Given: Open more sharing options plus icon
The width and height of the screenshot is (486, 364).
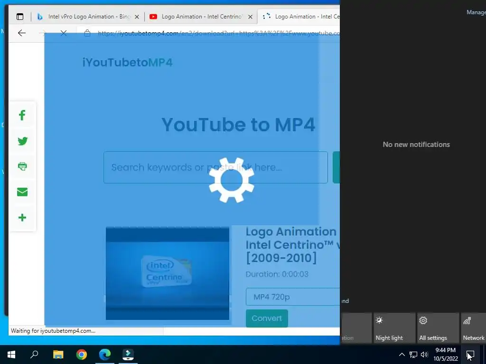Looking at the screenshot, I should [22, 218].
